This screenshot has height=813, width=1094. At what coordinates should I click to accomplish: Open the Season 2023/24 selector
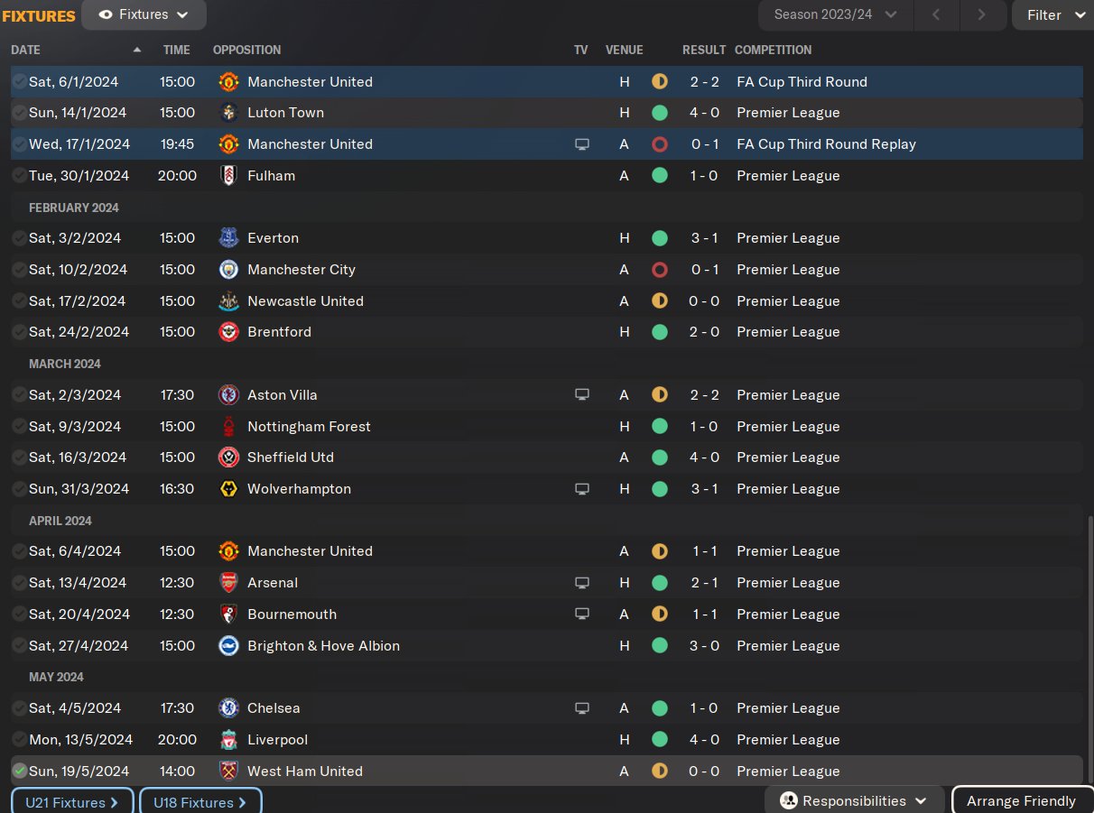click(835, 14)
